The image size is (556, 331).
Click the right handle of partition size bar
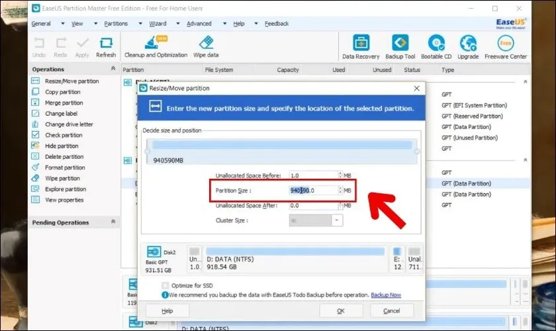tap(417, 151)
